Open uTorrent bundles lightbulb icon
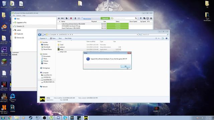 click(x=141, y=18)
